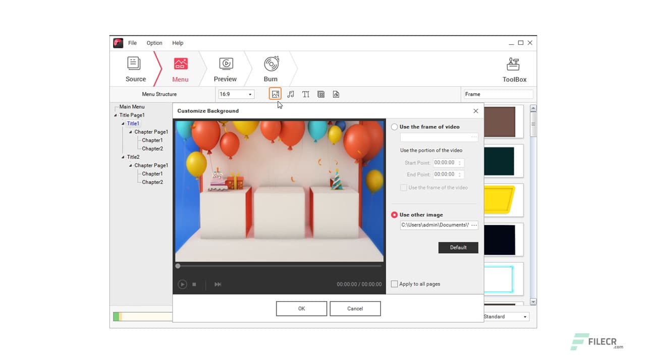The height and width of the screenshot is (363, 646).
Task: Click the background music note icon
Action: pos(290,94)
